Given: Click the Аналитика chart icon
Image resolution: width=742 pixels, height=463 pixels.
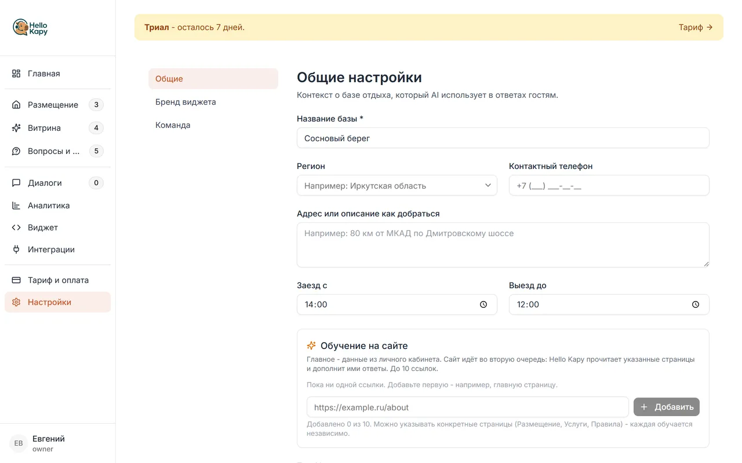Looking at the screenshot, I should click(x=16, y=205).
